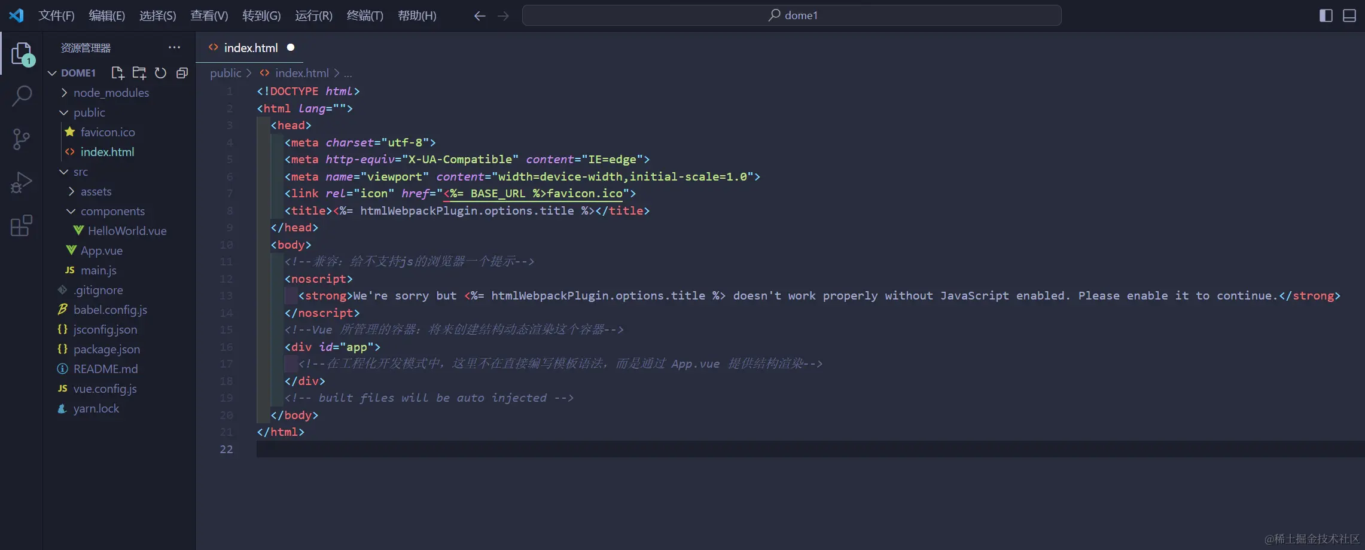Open jsconfig.json file
The image size is (1365, 550).
105,329
